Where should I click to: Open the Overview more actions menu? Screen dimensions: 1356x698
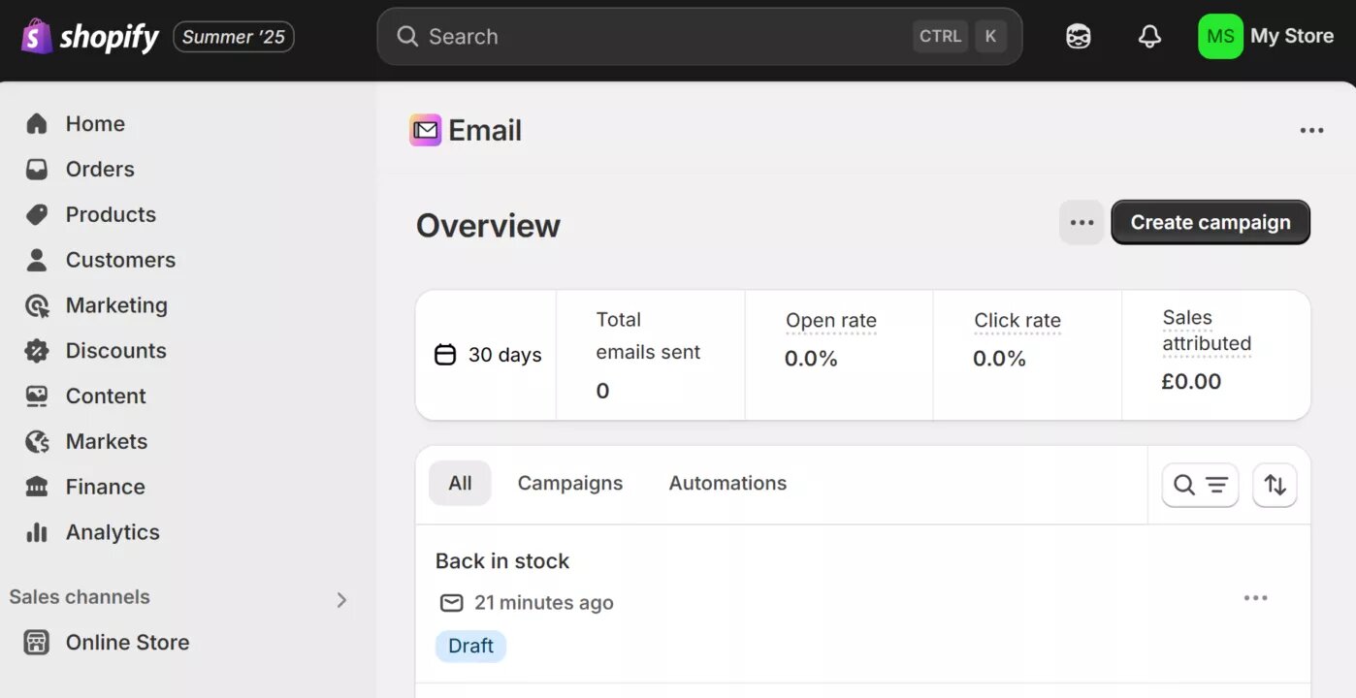pyautogui.click(x=1081, y=222)
